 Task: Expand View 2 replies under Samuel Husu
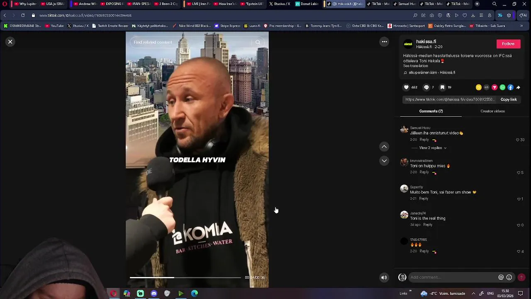[433, 148]
